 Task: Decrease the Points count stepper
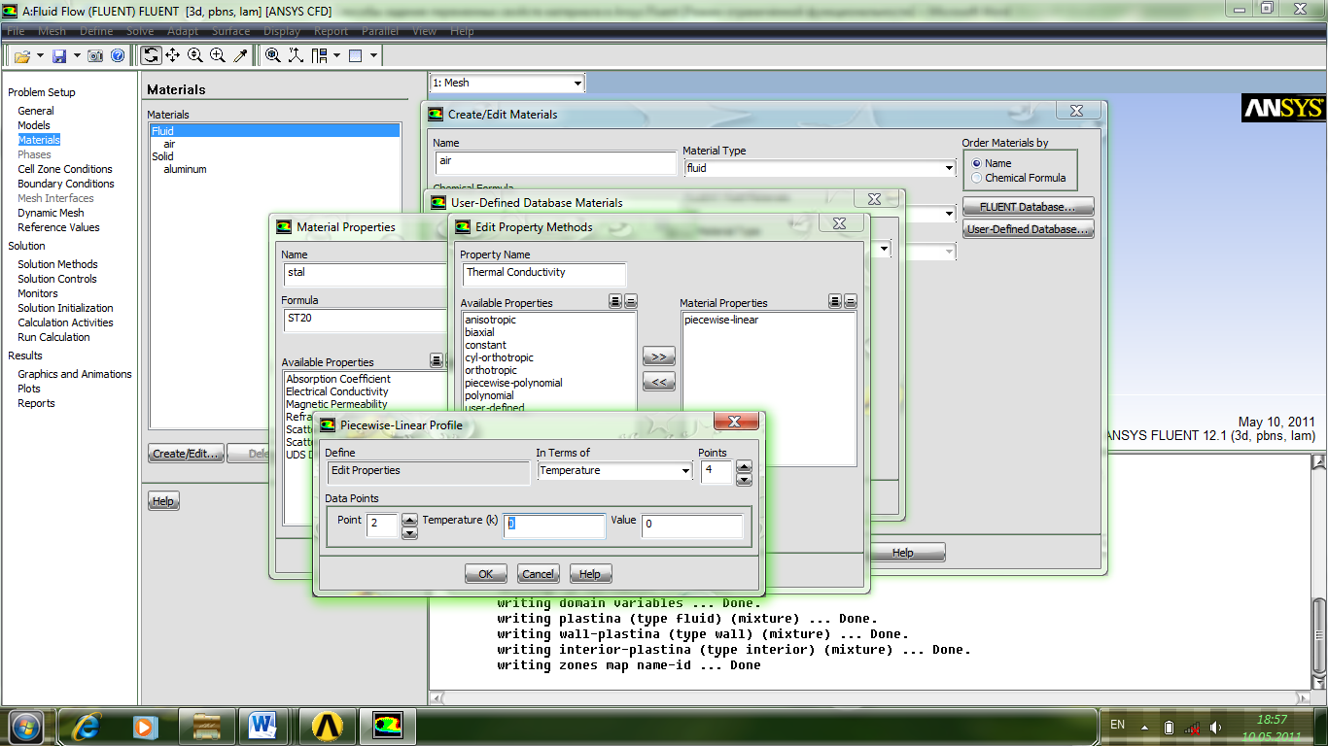[x=744, y=479]
